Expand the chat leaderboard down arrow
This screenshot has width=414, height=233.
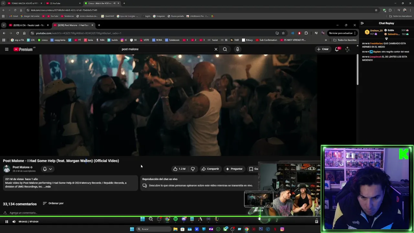coord(386,39)
